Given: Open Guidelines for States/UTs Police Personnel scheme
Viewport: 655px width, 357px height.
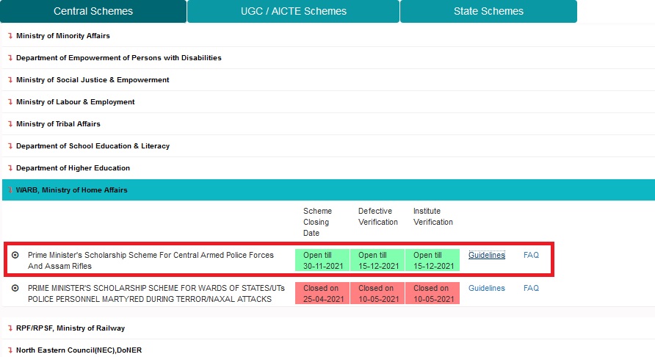Looking at the screenshot, I should [x=486, y=289].
